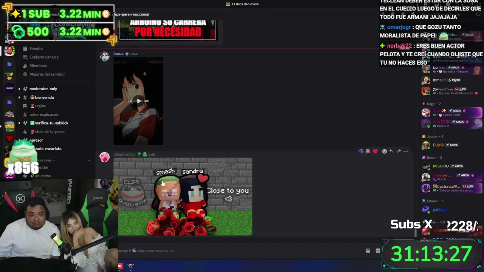Click the Daga role group header
The image size is (484, 272).
point(434,104)
